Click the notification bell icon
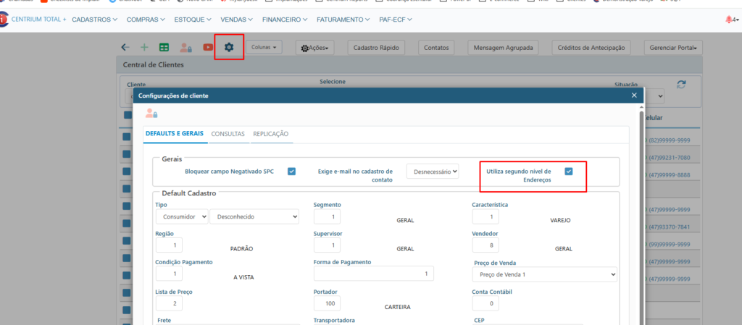The image size is (742, 325). click(x=728, y=20)
